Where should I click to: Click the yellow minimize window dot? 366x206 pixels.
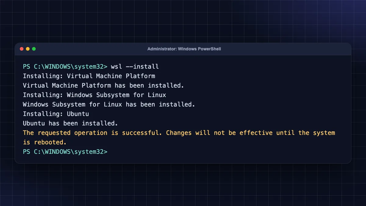coord(28,49)
